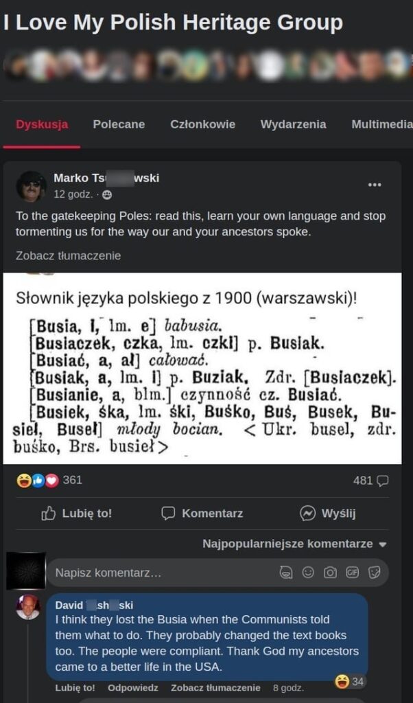Click Zobacz tłumaczenie to translate the post
The width and height of the screenshot is (413, 703).
point(67,255)
